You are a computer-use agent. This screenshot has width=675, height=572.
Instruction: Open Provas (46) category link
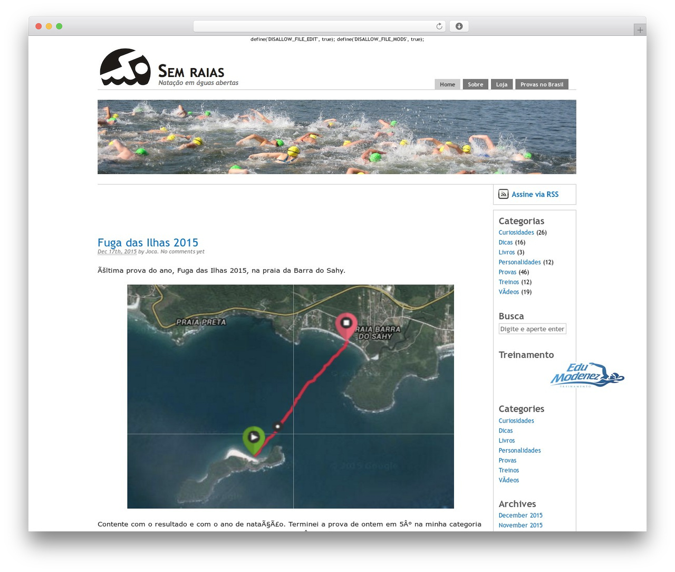507,272
